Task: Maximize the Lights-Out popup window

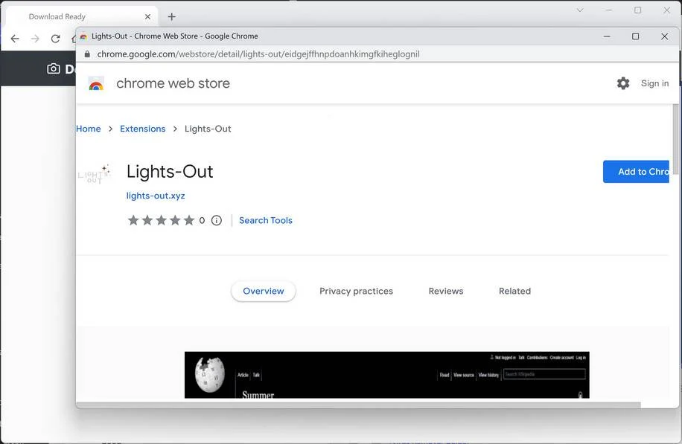Action: coord(635,36)
